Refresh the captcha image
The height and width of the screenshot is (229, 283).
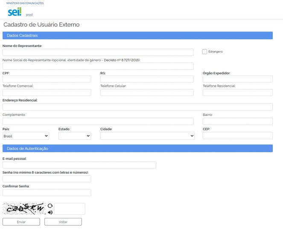(50, 205)
